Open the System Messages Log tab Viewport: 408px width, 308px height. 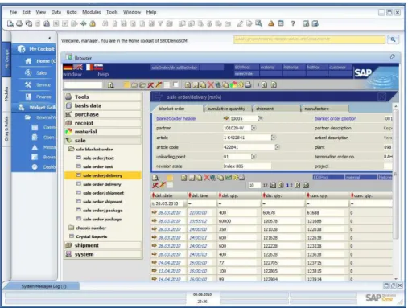pyautogui.click(x=43, y=286)
